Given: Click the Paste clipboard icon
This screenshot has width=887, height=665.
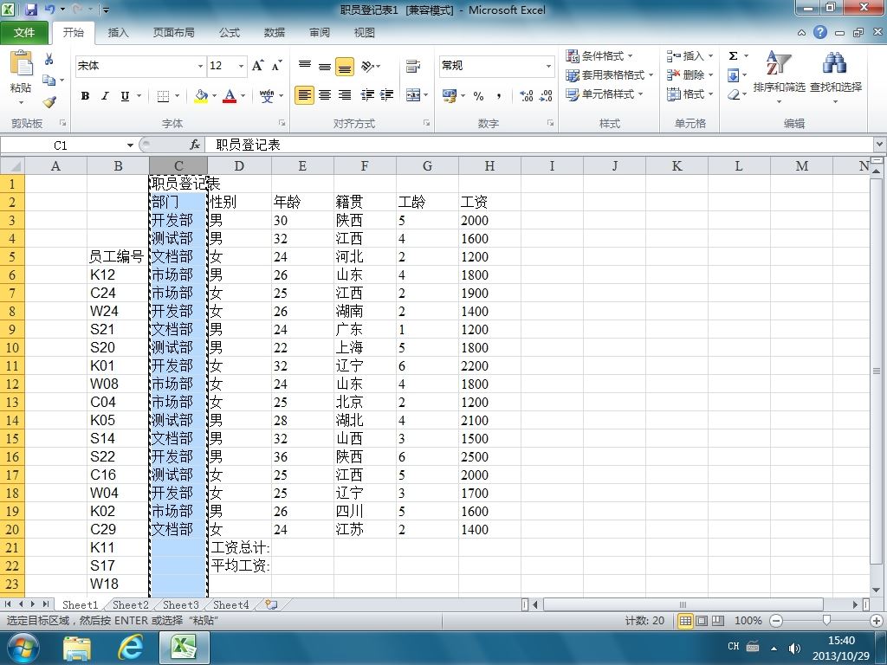Looking at the screenshot, I should [x=21, y=63].
